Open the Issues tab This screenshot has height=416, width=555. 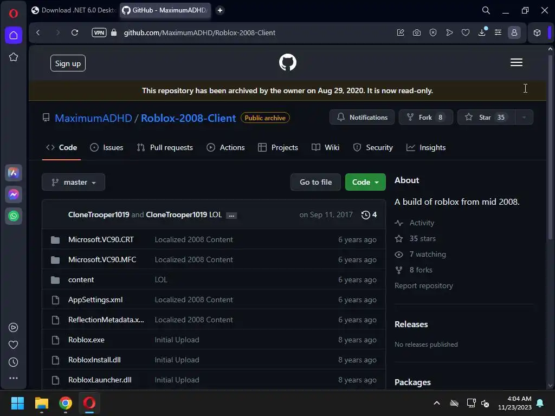pyautogui.click(x=107, y=147)
